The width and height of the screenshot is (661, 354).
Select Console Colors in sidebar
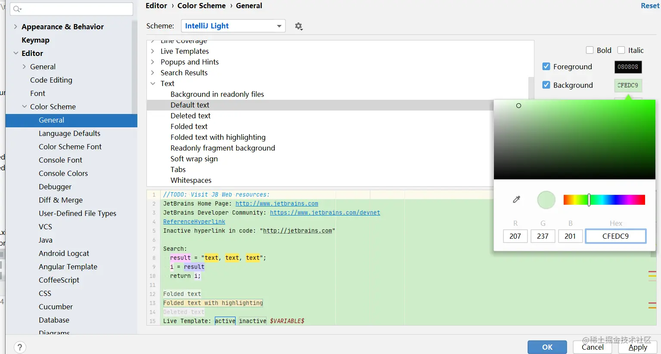tap(63, 173)
